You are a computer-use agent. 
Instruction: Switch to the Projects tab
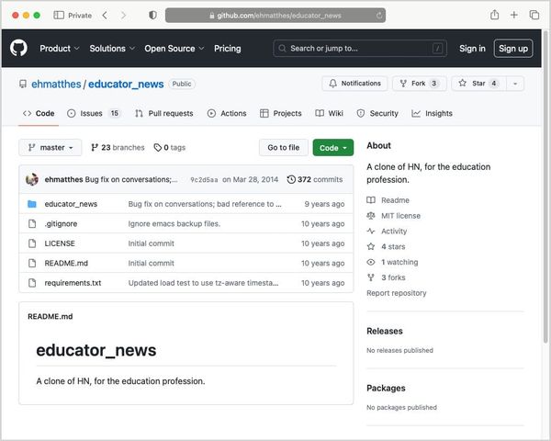click(281, 113)
